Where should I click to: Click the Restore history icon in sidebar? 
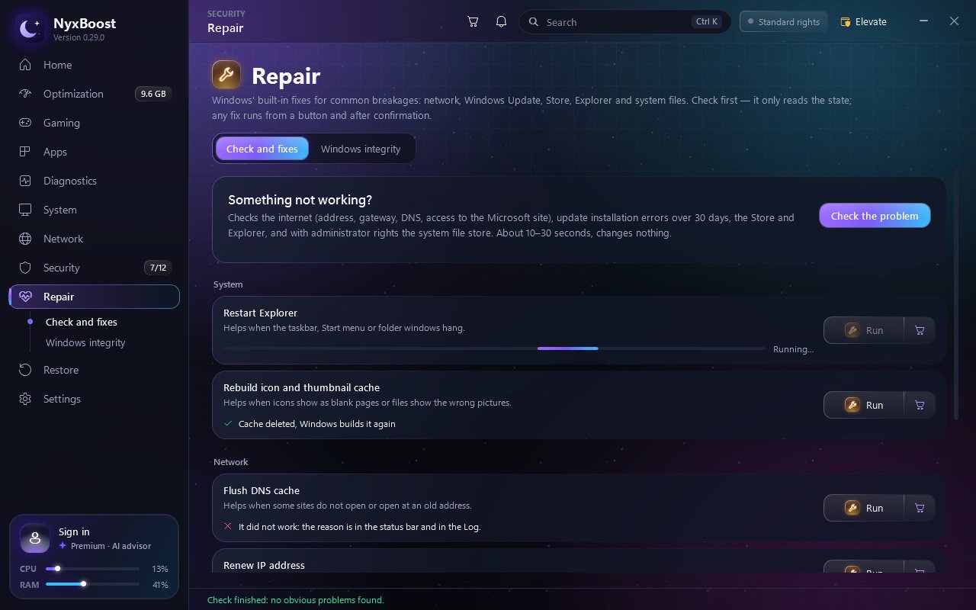[25, 370]
